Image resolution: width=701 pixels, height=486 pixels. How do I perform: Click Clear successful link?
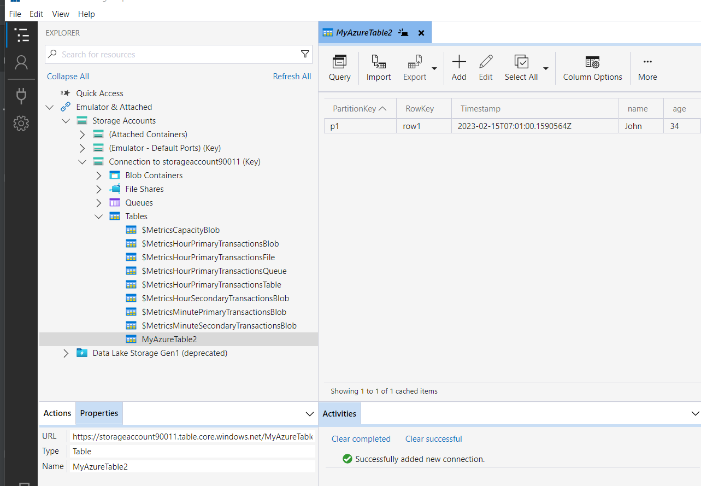click(434, 439)
